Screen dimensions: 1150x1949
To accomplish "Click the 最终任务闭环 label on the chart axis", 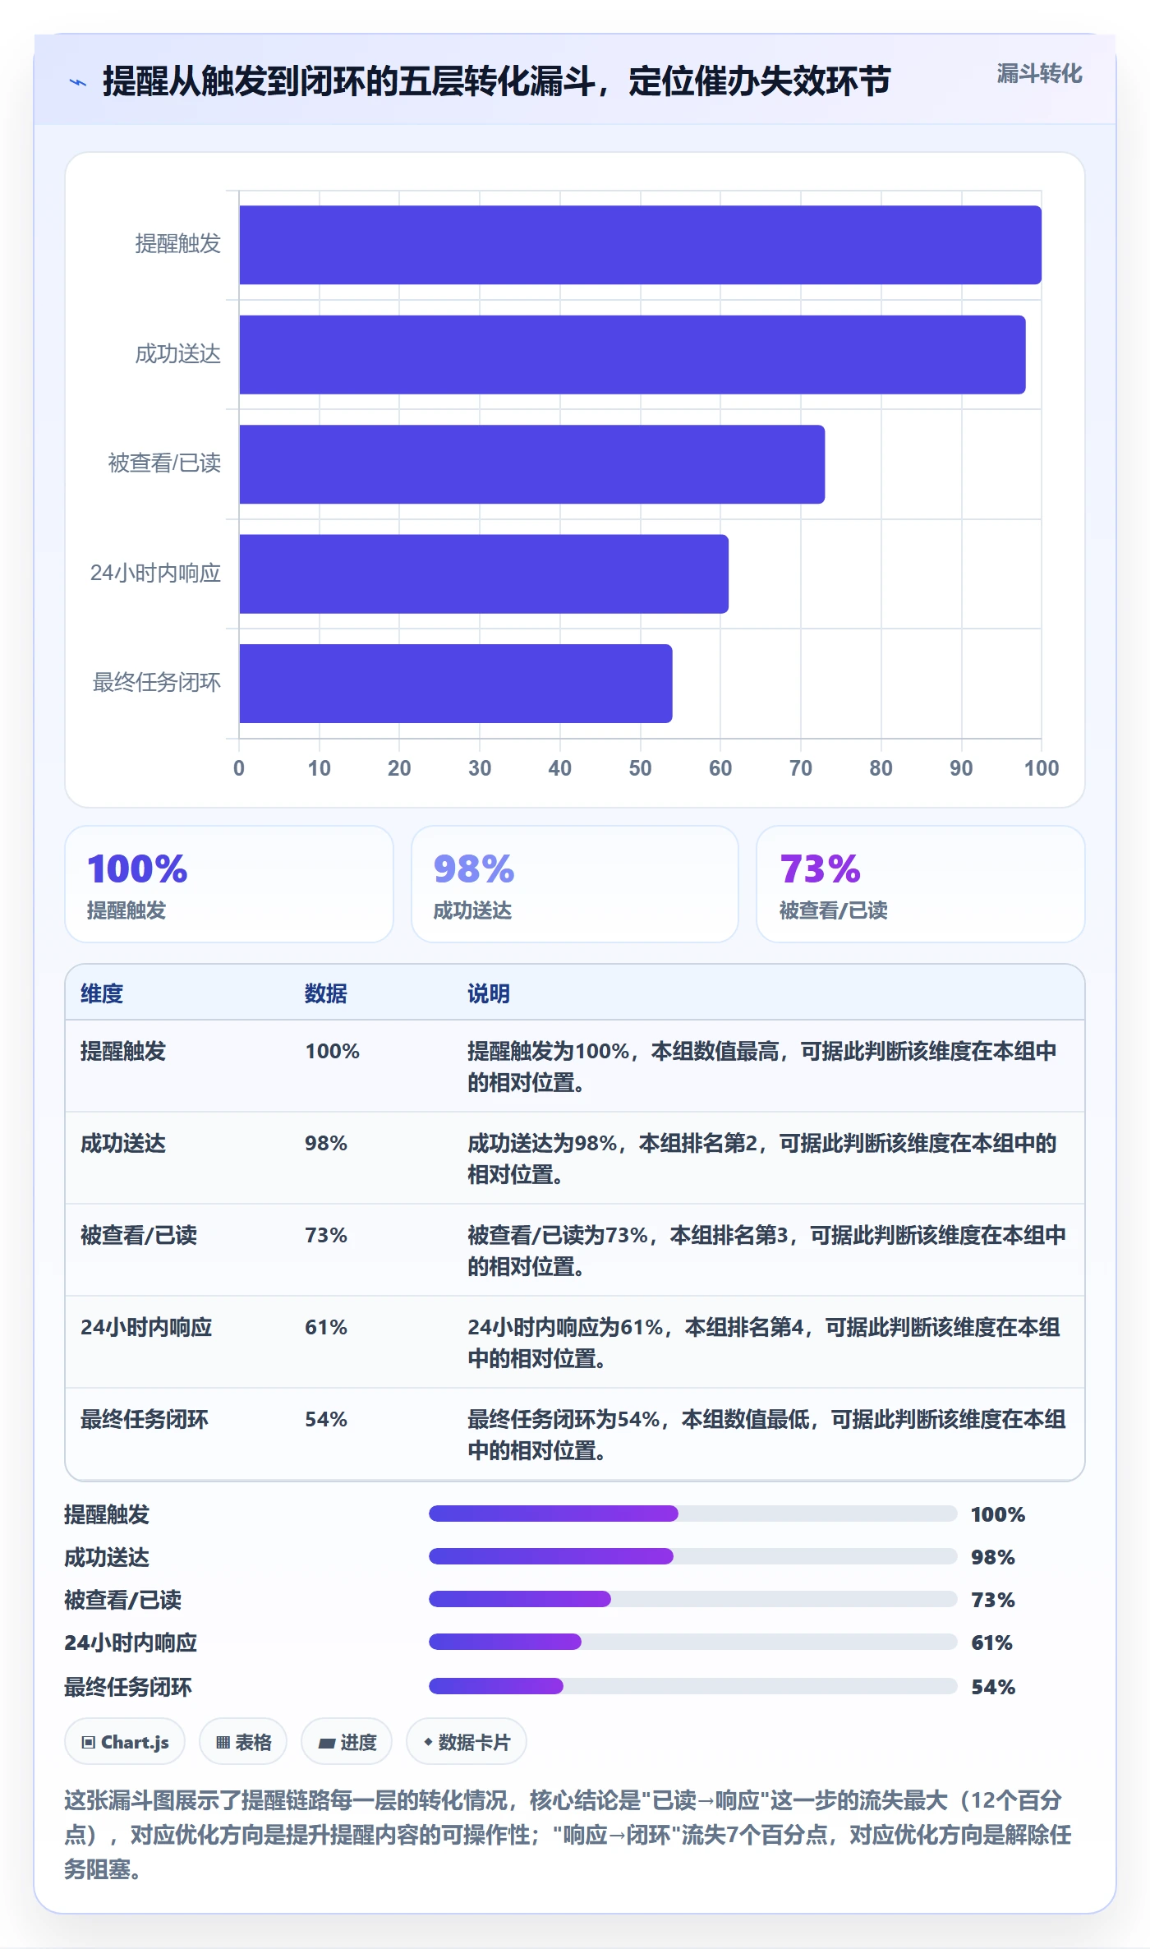I will [157, 683].
